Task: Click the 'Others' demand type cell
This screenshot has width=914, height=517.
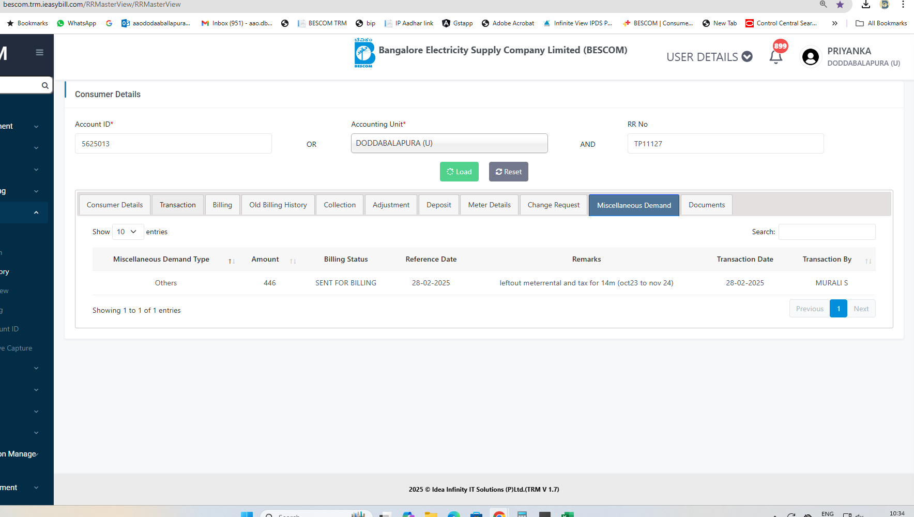Action: (166, 283)
